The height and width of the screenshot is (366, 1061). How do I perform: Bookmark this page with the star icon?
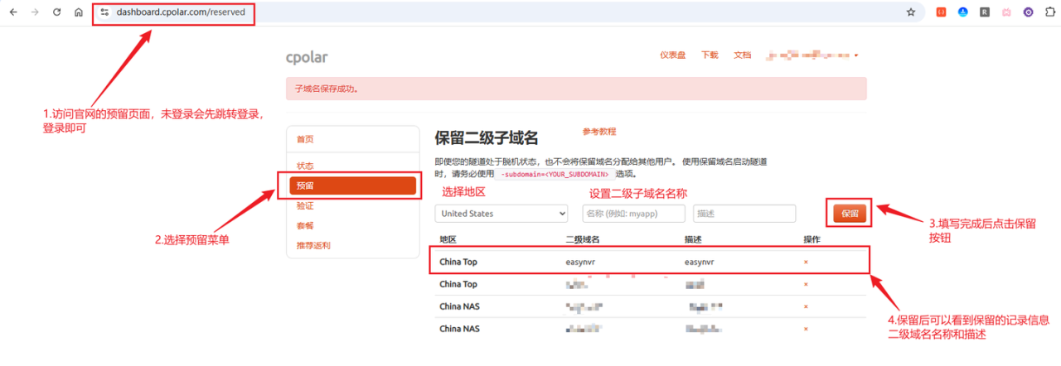tap(911, 12)
